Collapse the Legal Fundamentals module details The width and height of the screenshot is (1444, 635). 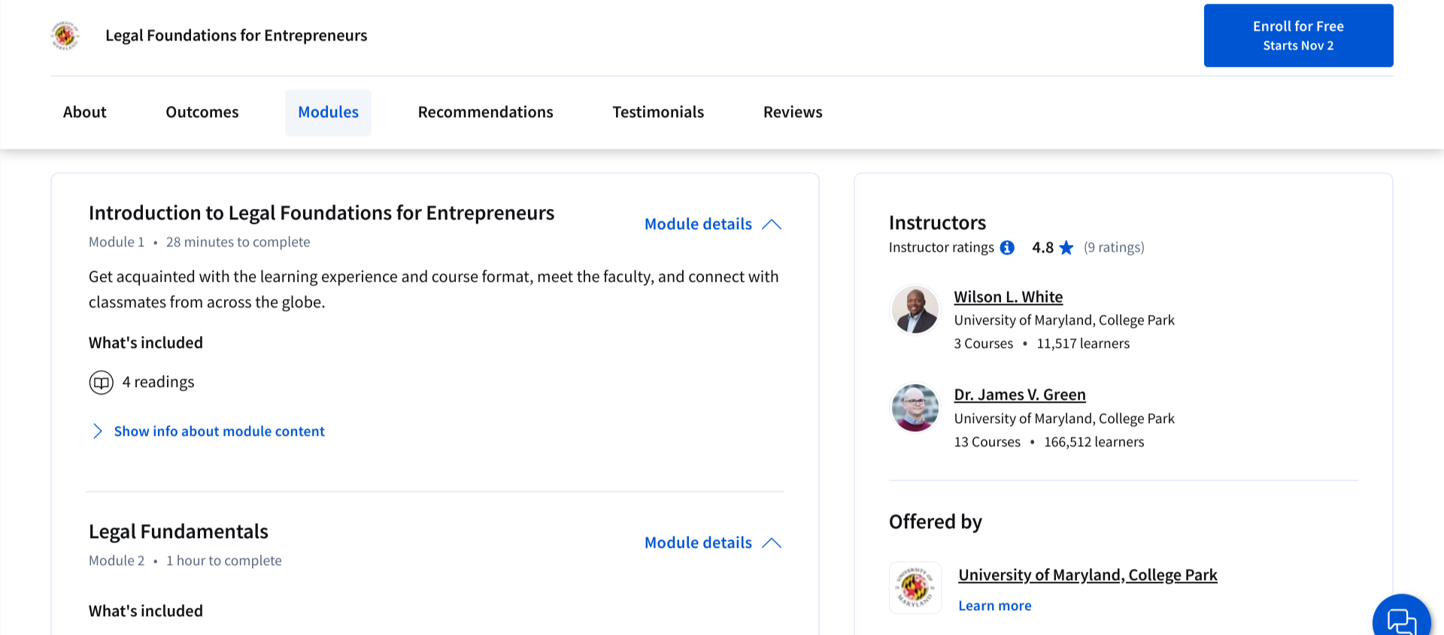tap(712, 543)
